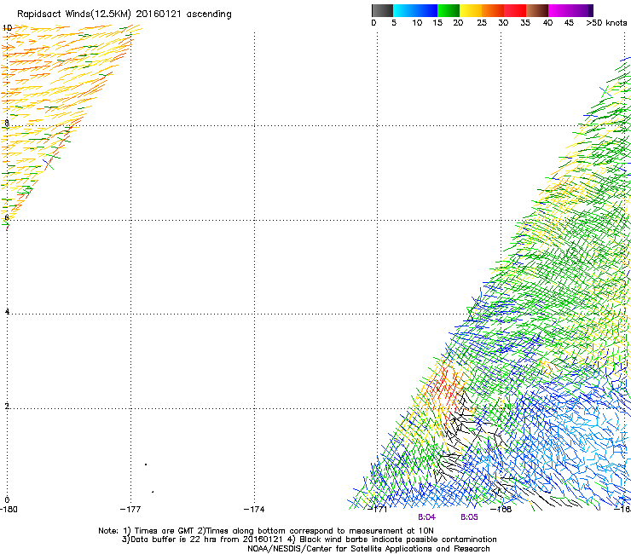
Task: Click the latitude 2 axis label
Action: click(x=7, y=406)
